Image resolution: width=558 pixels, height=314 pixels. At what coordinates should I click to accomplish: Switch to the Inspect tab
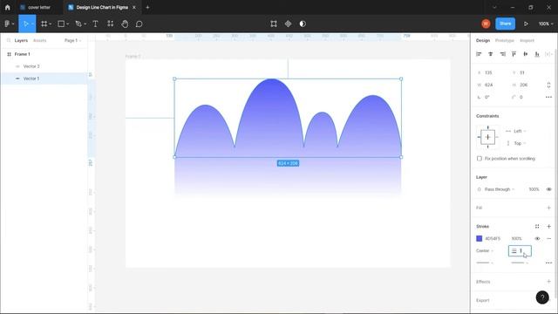pos(527,41)
